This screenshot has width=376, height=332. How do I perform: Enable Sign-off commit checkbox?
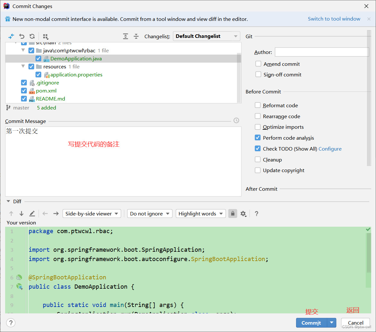(258, 74)
